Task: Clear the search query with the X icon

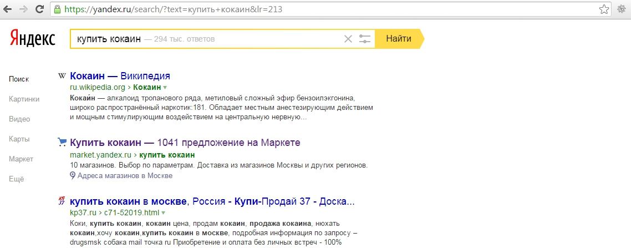Action: coord(348,39)
